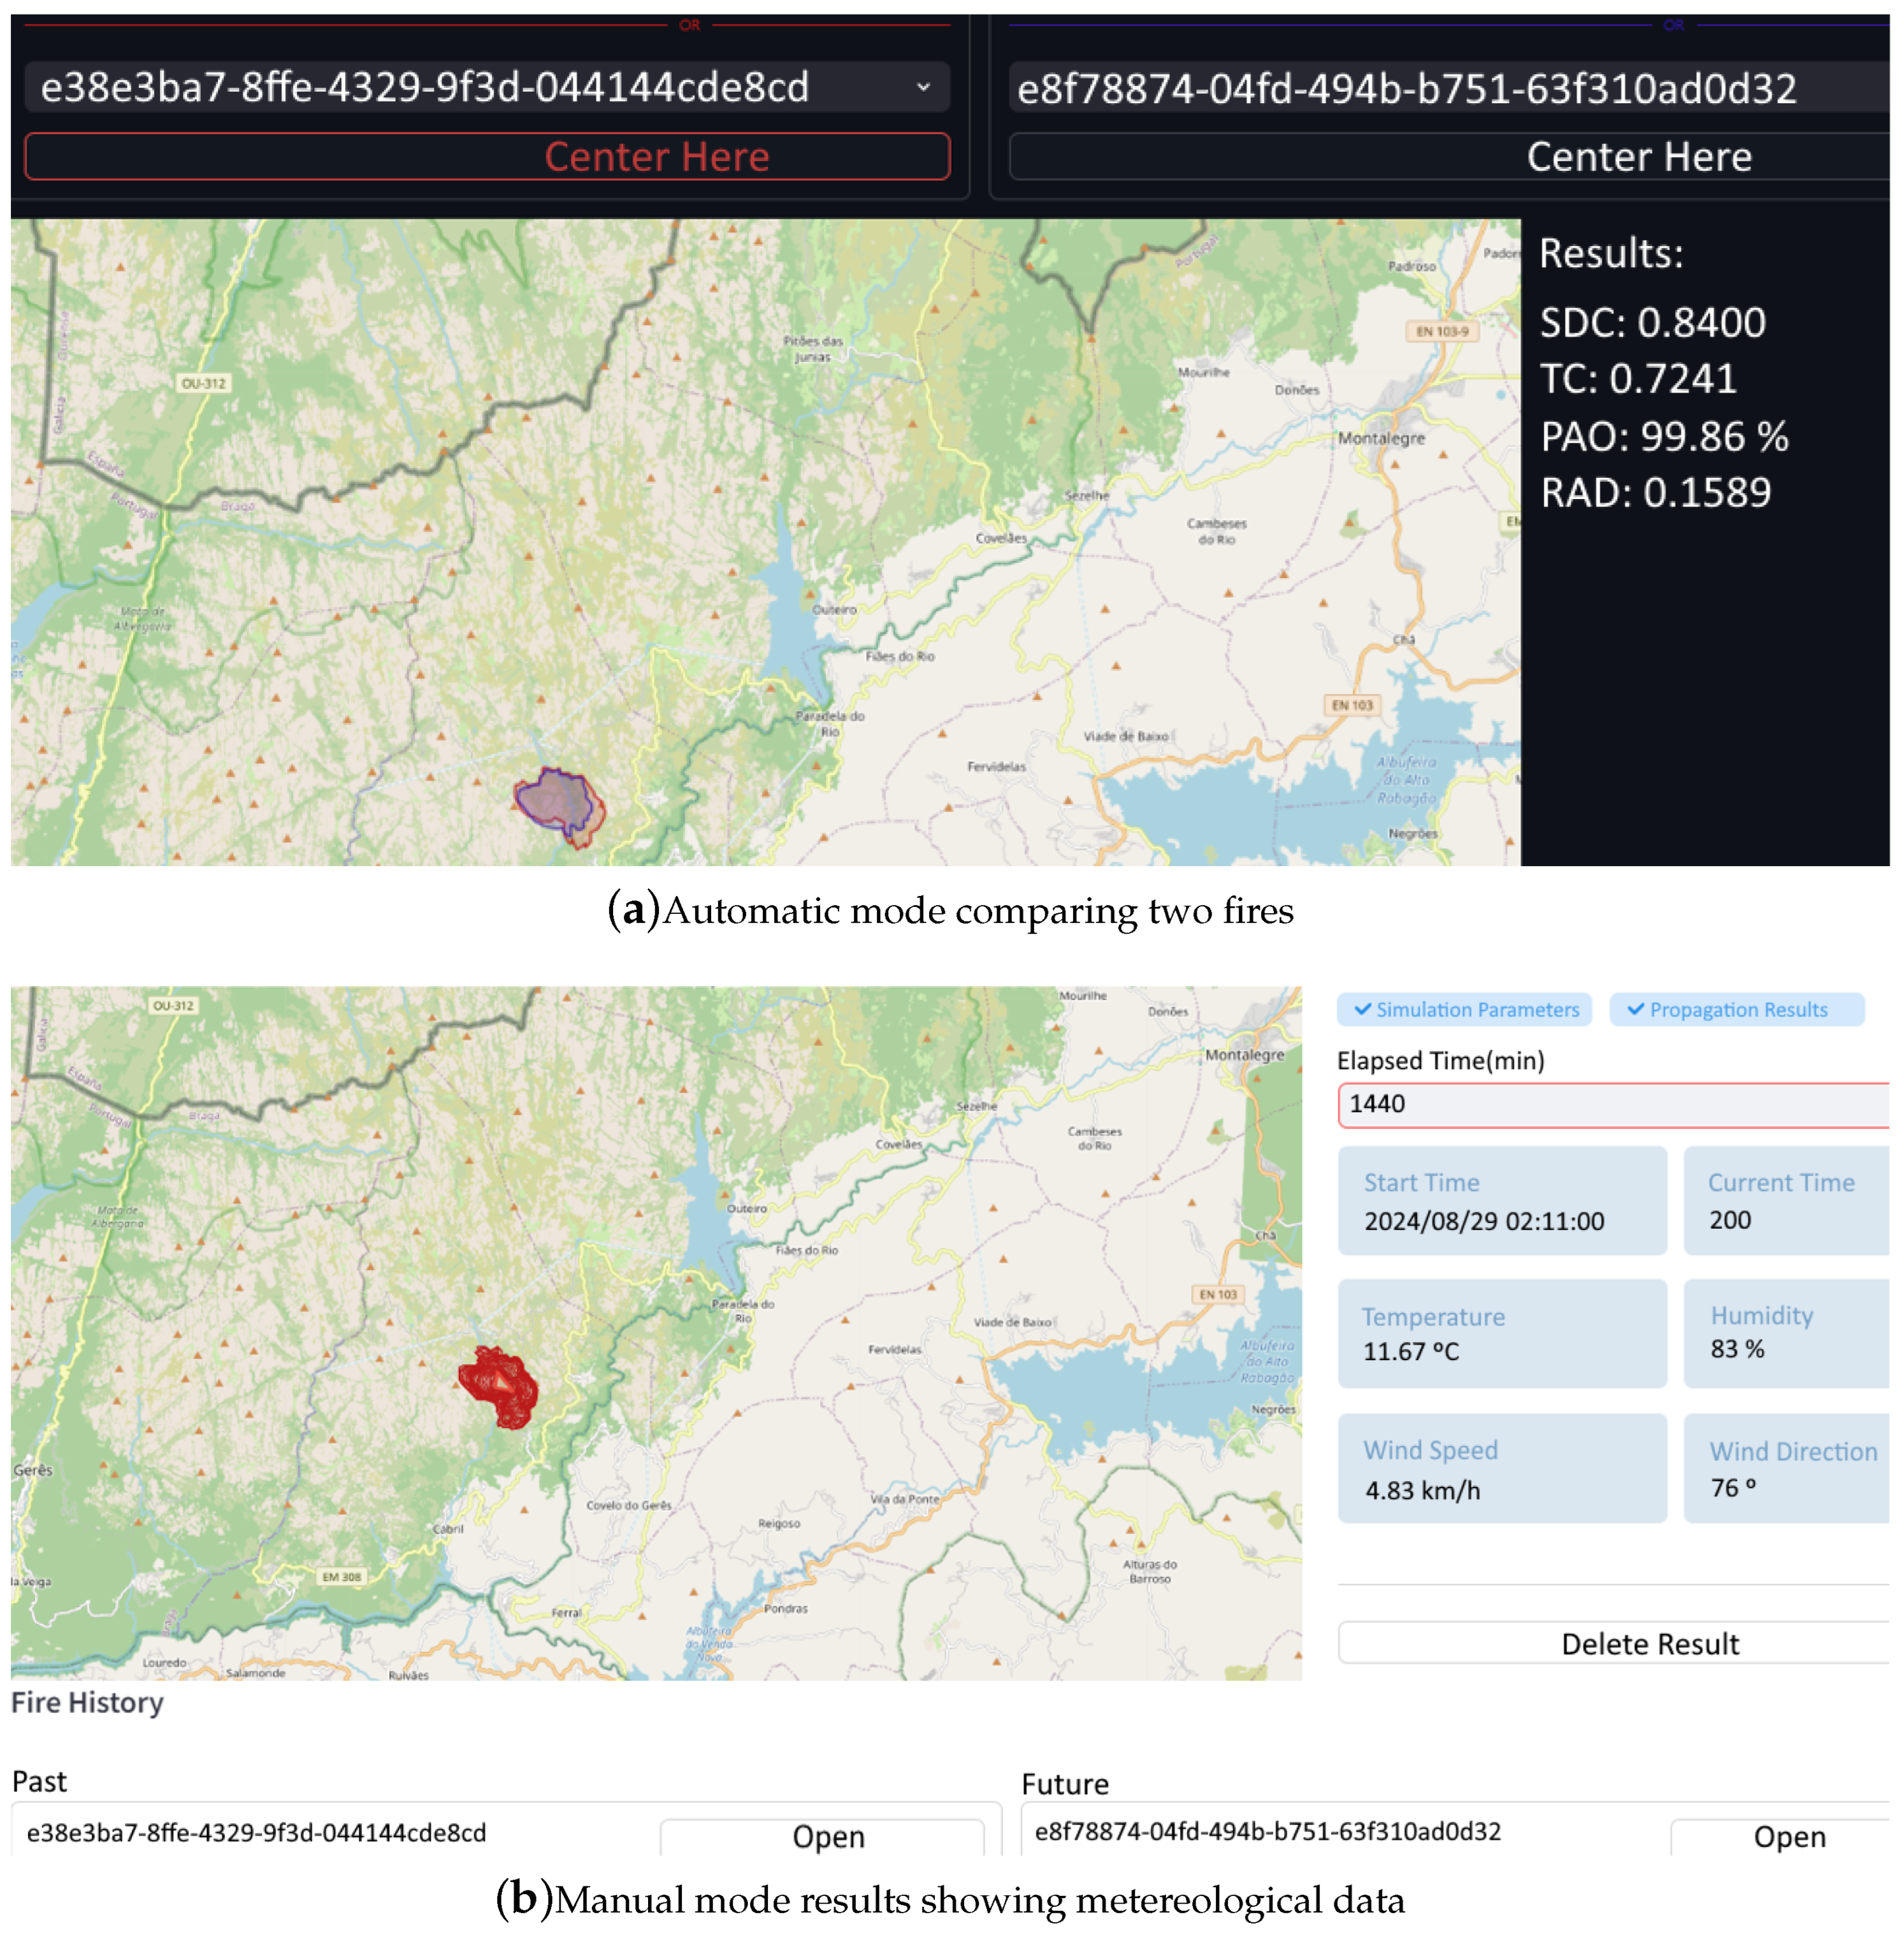Screen dimensions: 1904x1940
Task: Click the Montalegre town label on upper map
Action: [x=1381, y=438]
